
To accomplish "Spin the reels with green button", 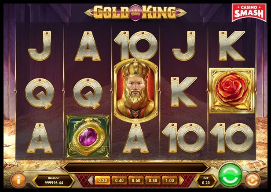I will pyautogui.click(x=231, y=176).
